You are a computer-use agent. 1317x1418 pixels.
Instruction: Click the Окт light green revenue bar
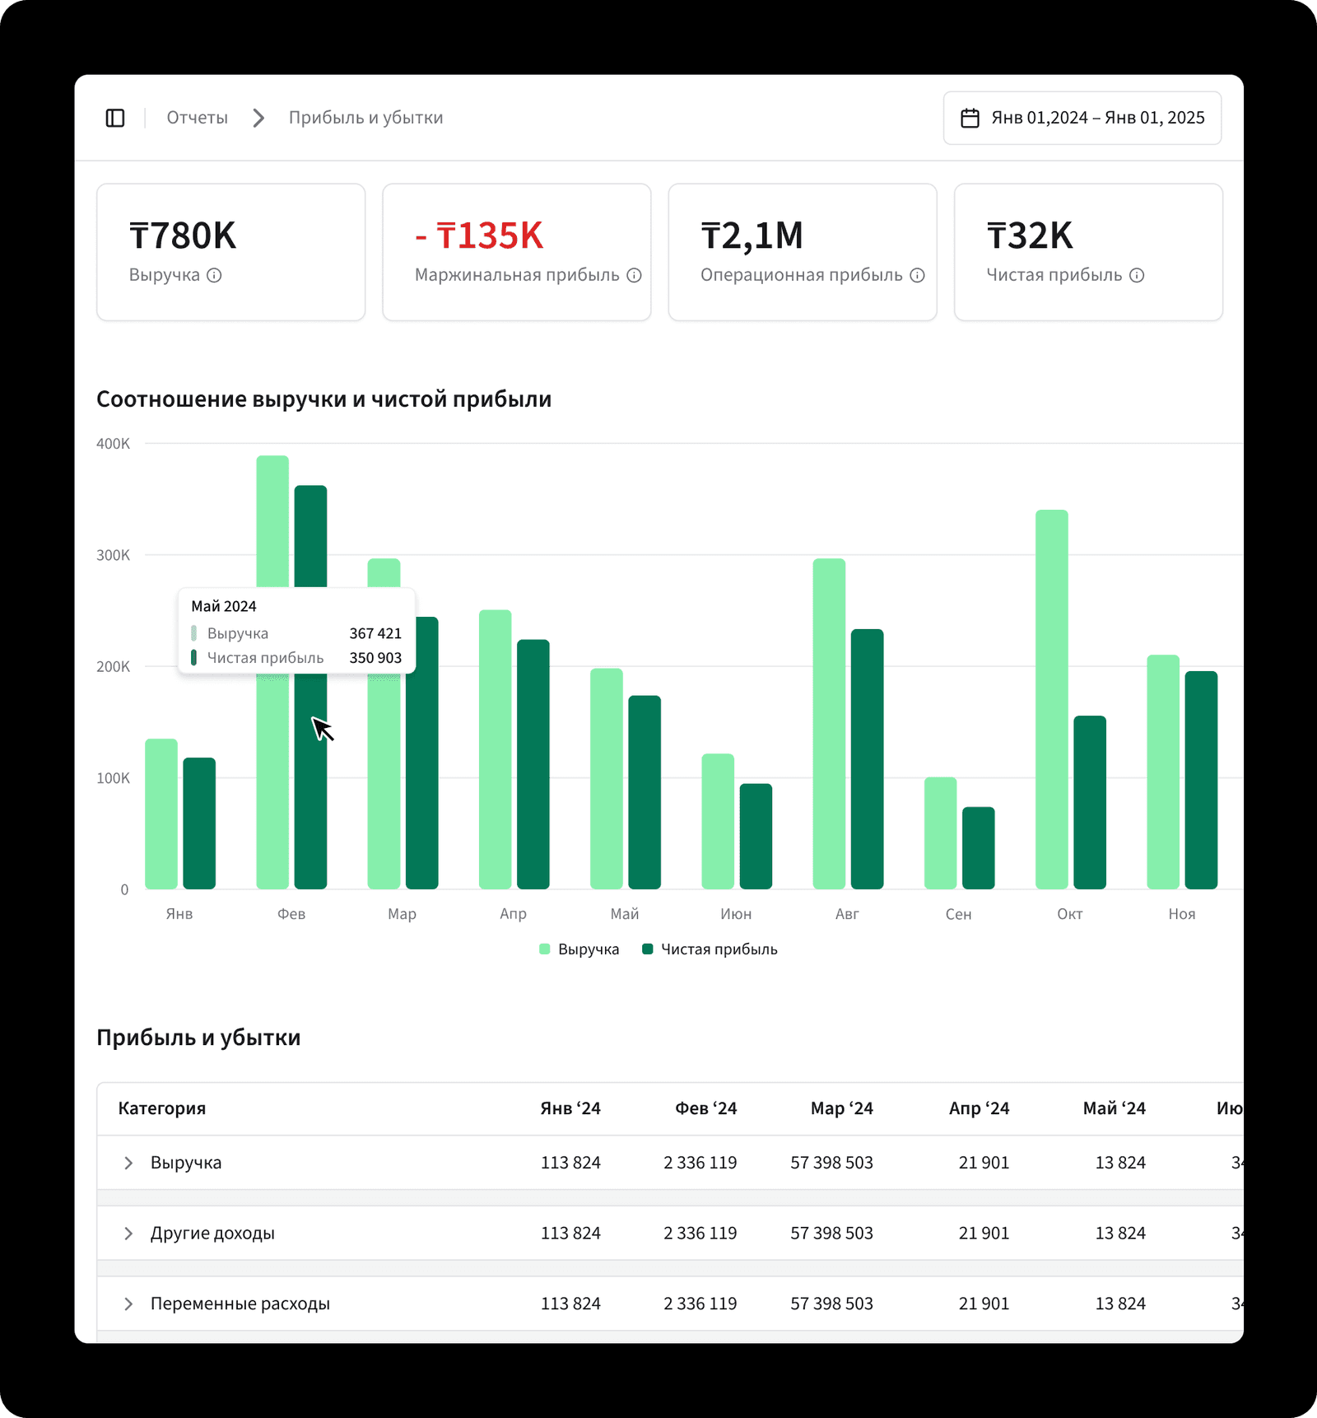1051,700
